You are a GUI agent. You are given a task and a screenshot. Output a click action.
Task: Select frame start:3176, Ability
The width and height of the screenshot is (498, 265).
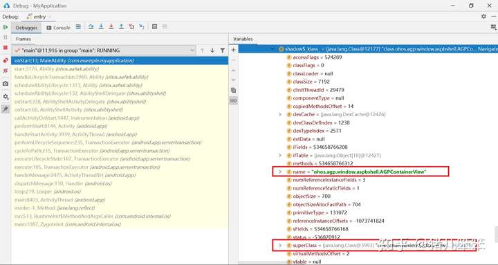(120, 69)
